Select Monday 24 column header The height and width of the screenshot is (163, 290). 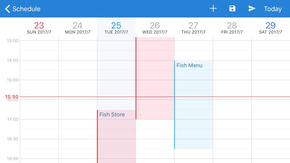pyautogui.click(x=78, y=28)
